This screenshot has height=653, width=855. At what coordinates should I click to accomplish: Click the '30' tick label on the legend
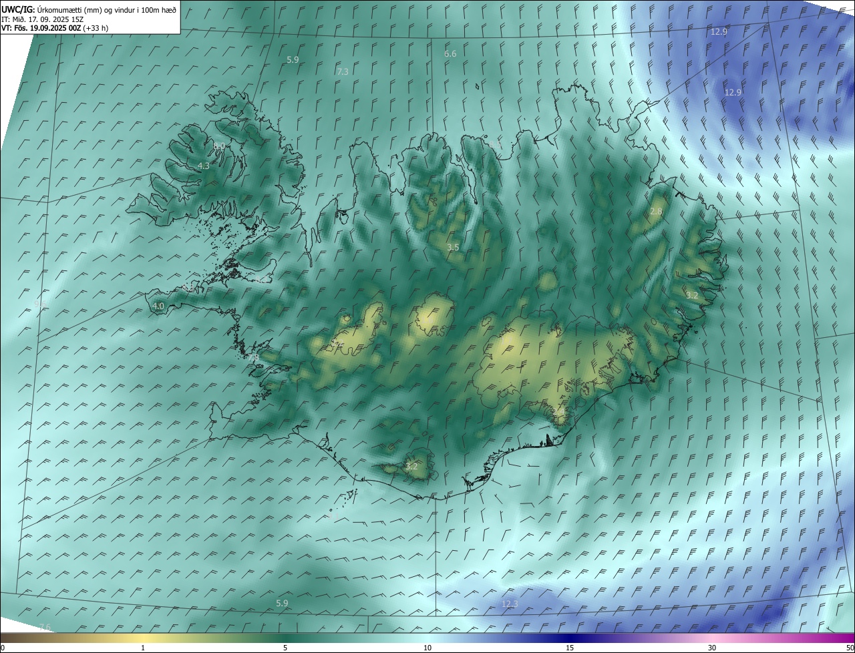point(712,648)
